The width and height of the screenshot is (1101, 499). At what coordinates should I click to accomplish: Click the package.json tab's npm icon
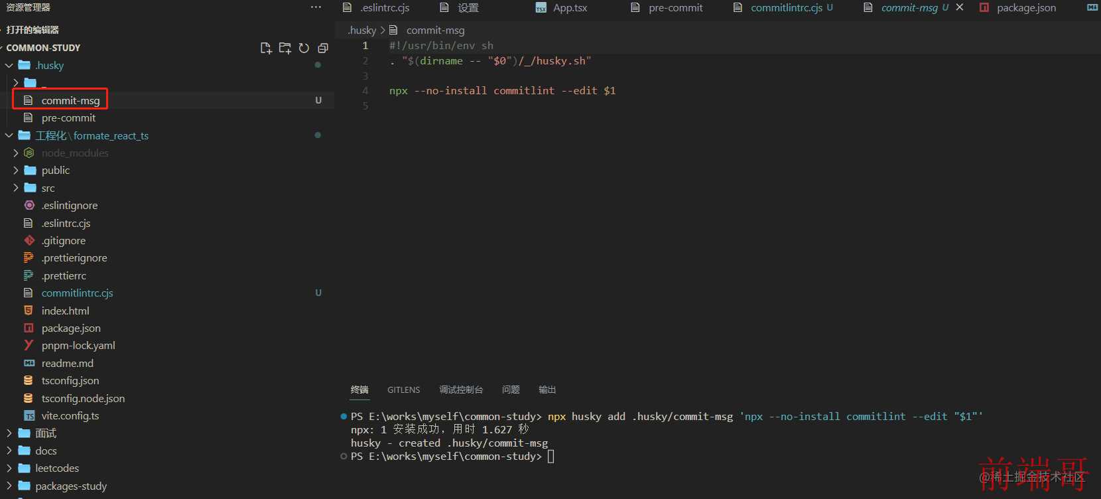984,7
